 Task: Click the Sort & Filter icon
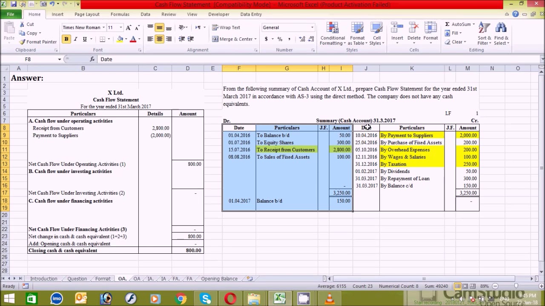pos(484,28)
